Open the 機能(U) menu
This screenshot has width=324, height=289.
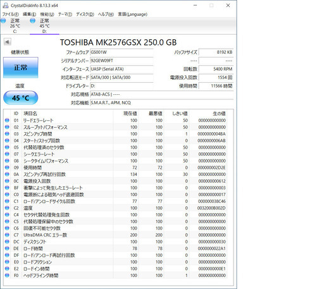[x=47, y=15]
